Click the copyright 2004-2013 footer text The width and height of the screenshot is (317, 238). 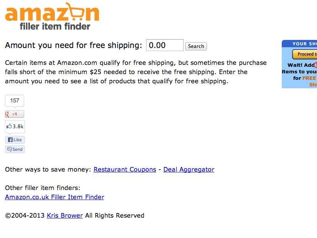point(25,215)
